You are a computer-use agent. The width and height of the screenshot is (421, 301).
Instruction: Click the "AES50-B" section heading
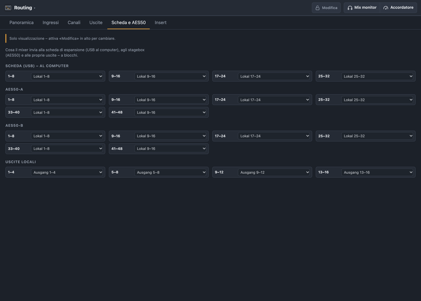[14, 126]
